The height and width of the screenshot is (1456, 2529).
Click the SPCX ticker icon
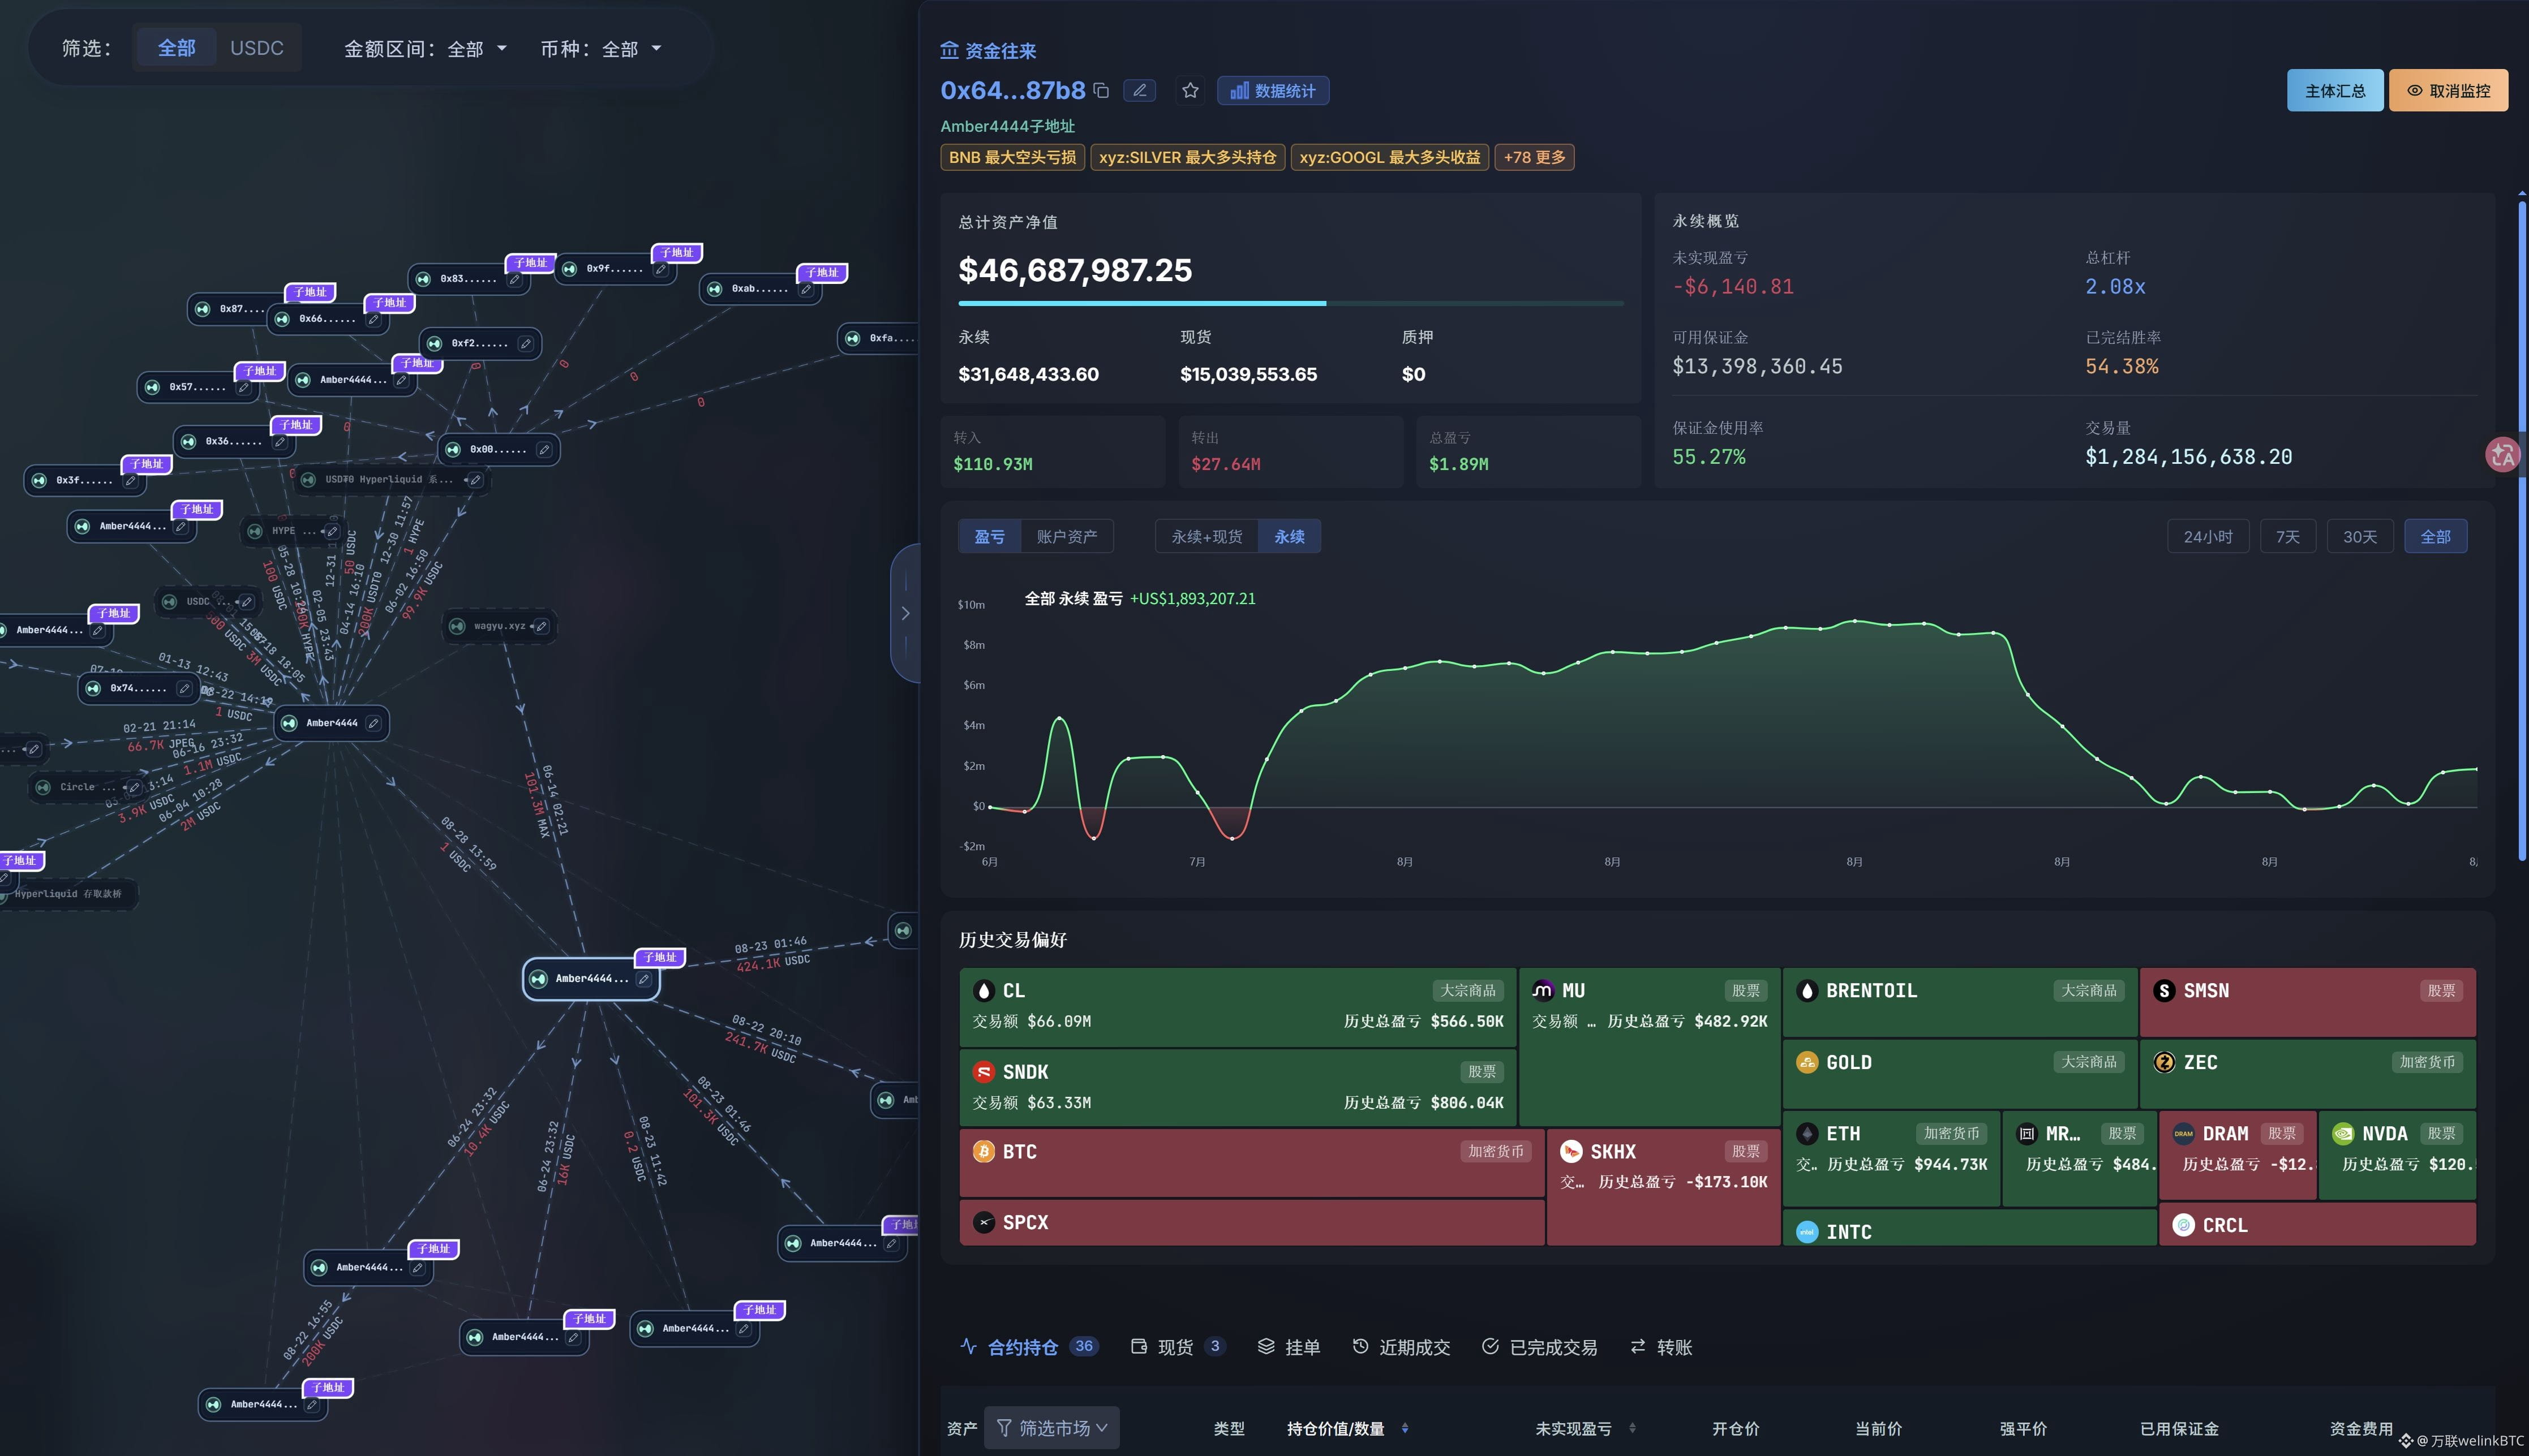pos(985,1222)
